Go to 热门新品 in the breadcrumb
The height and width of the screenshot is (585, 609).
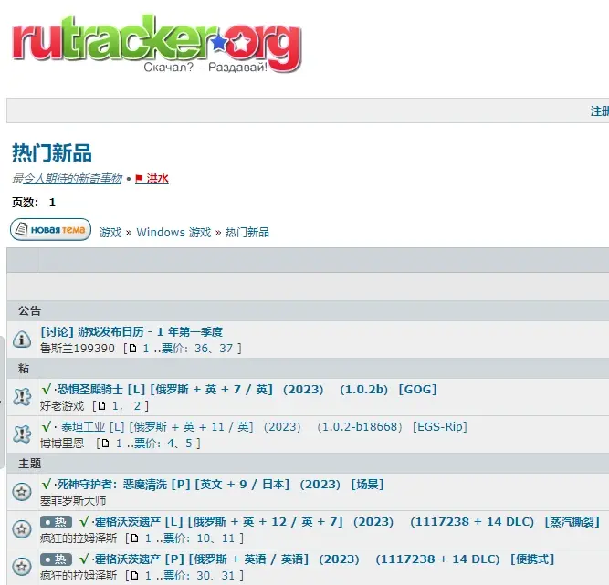pos(247,232)
